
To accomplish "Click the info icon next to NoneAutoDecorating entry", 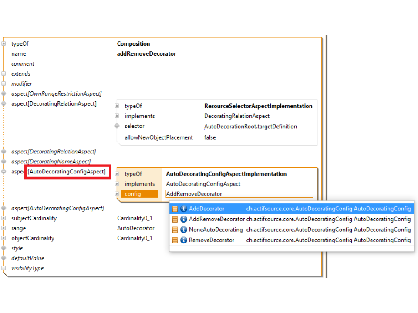I will [183, 230].
